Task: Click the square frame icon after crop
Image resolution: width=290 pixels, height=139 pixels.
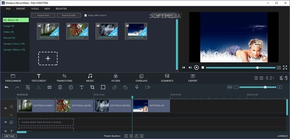Action: pos(103,87)
